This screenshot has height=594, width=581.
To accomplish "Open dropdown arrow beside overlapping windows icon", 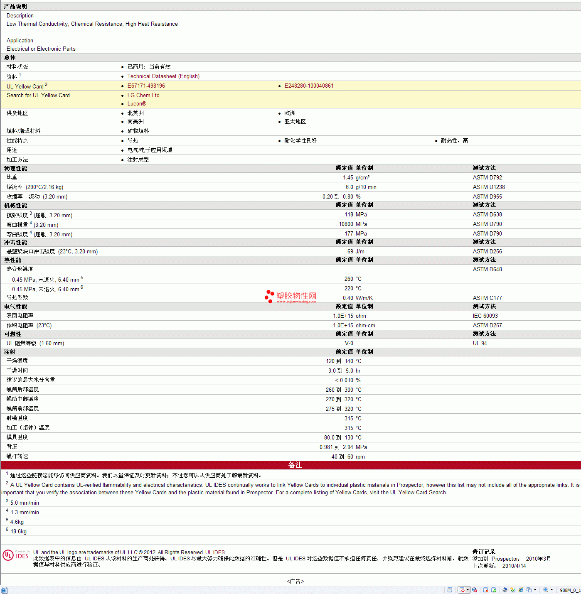I will pos(535,590).
